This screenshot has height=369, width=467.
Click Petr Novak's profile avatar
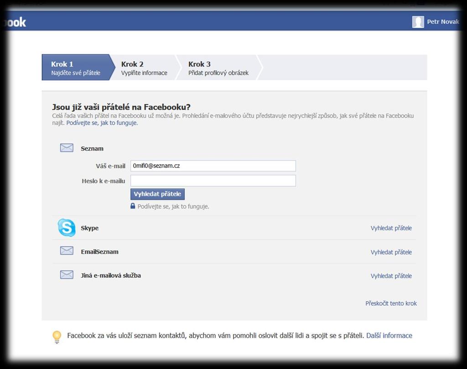[x=418, y=22]
